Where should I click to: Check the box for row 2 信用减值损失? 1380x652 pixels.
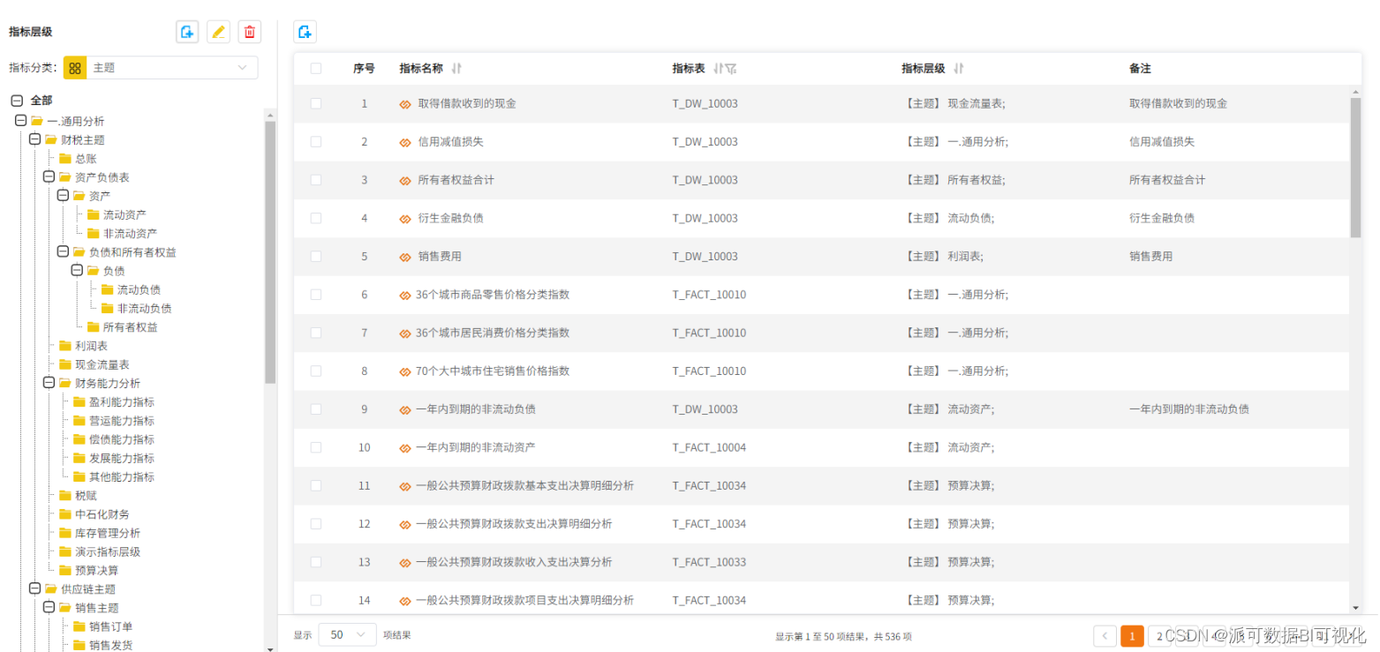click(x=316, y=142)
